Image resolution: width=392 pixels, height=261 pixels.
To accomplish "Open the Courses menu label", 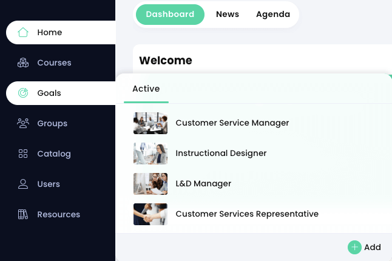I will (54, 63).
